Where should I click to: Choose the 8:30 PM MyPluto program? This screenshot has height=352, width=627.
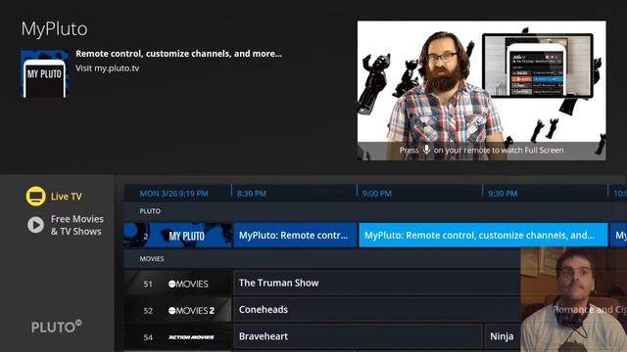(295, 236)
